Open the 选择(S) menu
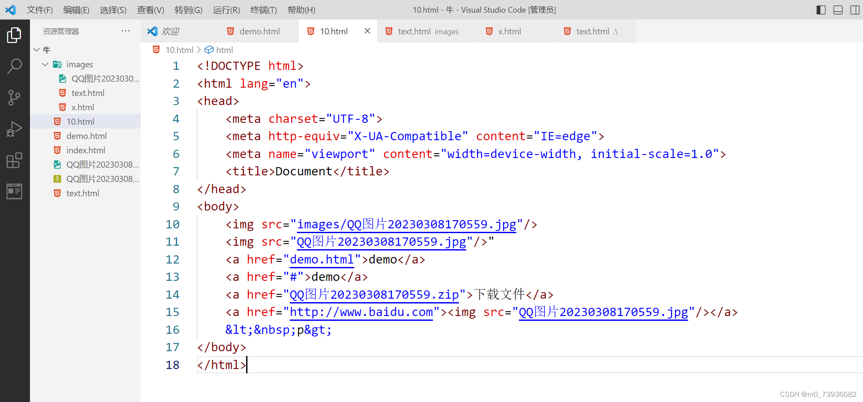Image resolution: width=863 pixels, height=402 pixels. (113, 10)
